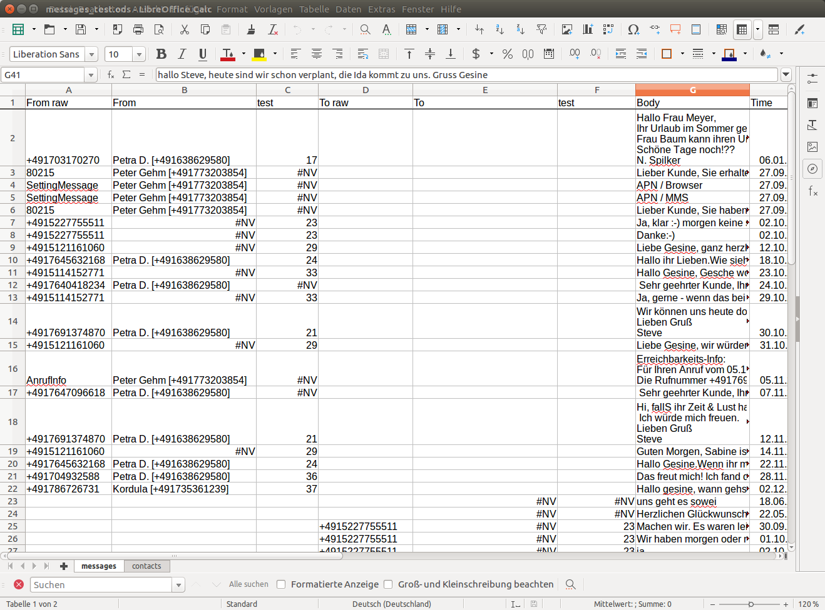Clear direct formatting icon
The image size is (825, 610).
(273, 29)
